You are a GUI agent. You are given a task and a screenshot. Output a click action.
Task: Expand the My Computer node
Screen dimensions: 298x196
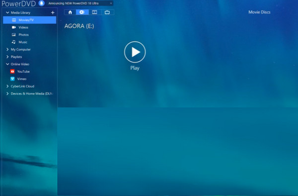(7, 49)
